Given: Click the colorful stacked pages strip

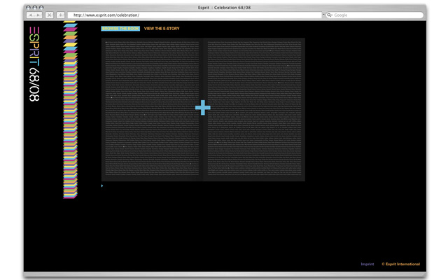Looking at the screenshot, I should pos(70,110).
